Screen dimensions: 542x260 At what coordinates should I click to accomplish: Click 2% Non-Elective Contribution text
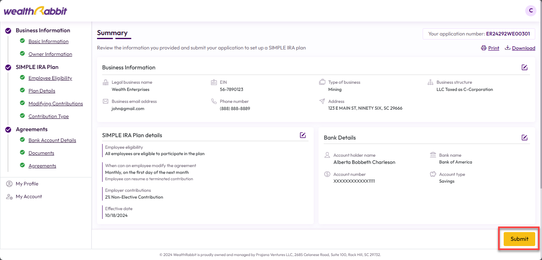(x=134, y=197)
